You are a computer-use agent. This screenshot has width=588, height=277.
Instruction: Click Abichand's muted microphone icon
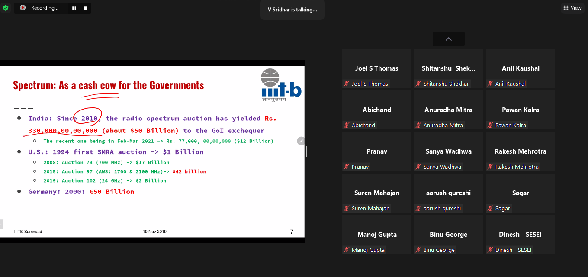coord(347,125)
